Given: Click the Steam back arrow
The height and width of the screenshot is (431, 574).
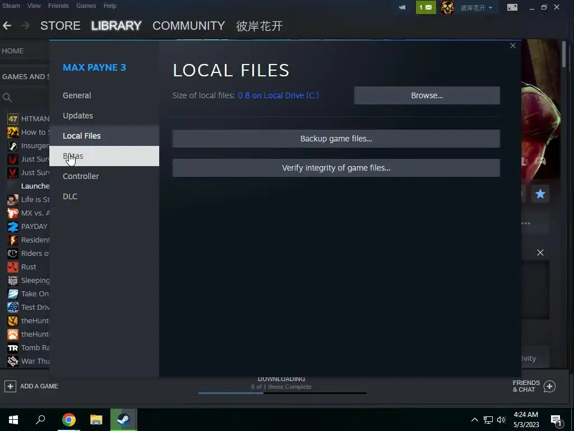Looking at the screenshot, I should tap(7, 26).
